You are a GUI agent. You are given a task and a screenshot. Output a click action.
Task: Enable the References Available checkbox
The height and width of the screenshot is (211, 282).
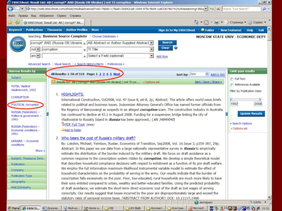pos(232,85)
